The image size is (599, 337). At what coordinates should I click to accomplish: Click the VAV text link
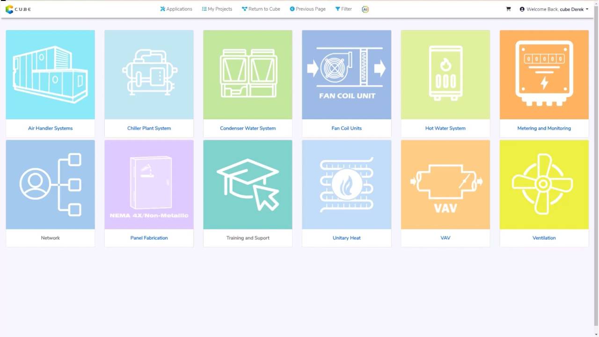(x=445, y=238)
